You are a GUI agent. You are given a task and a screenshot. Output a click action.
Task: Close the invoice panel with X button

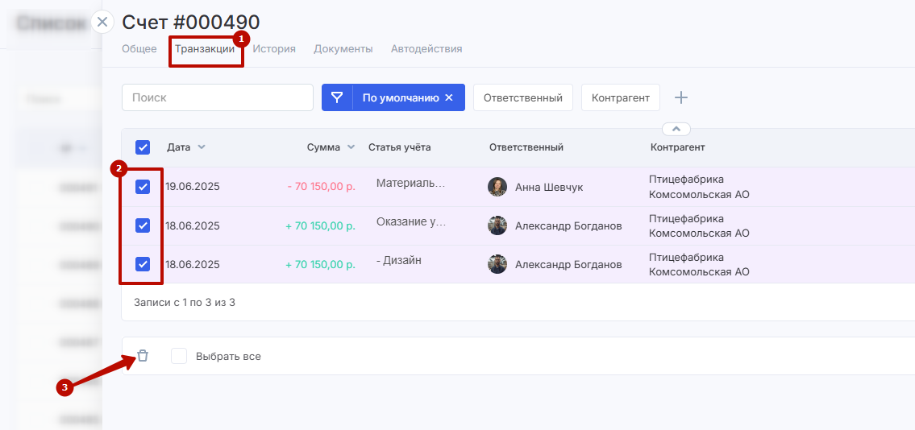(102, 22)
